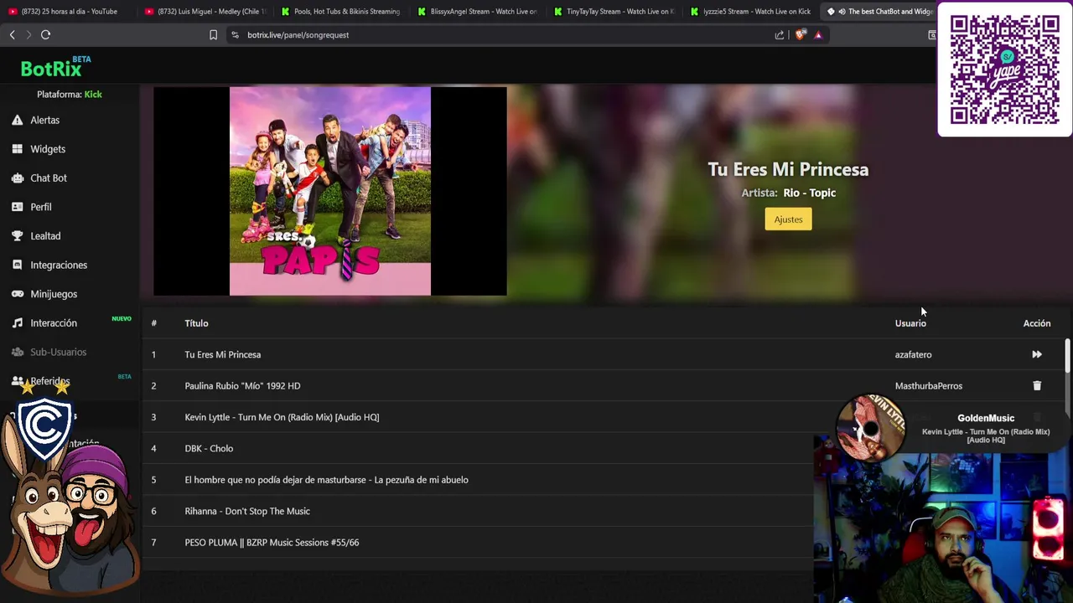1073x603 pixels.
Task: Click the Brave rewards triangle icon
Action: tap(818, 34)
